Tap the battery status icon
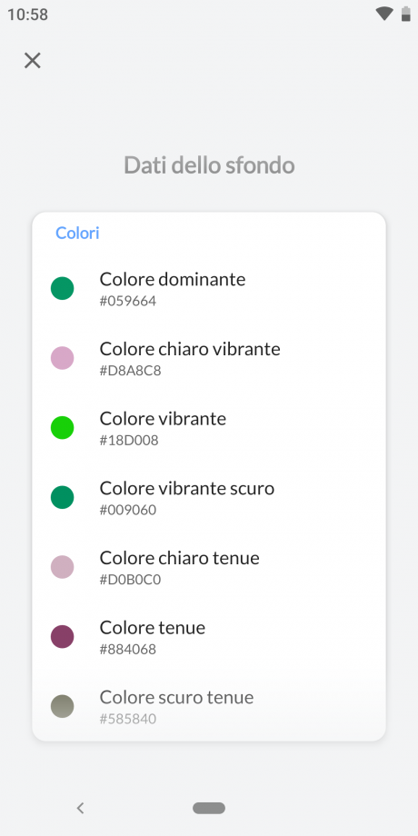This screenshot has height=836, width=418. [406, 14]
